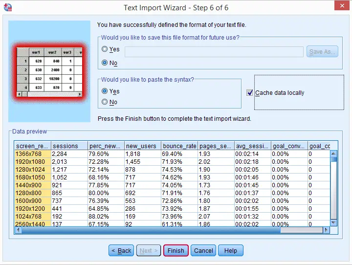This screenshot has width=352, height=265.
Task: Click perc_new value 79.60%
Action: click(x=106, y=154)
